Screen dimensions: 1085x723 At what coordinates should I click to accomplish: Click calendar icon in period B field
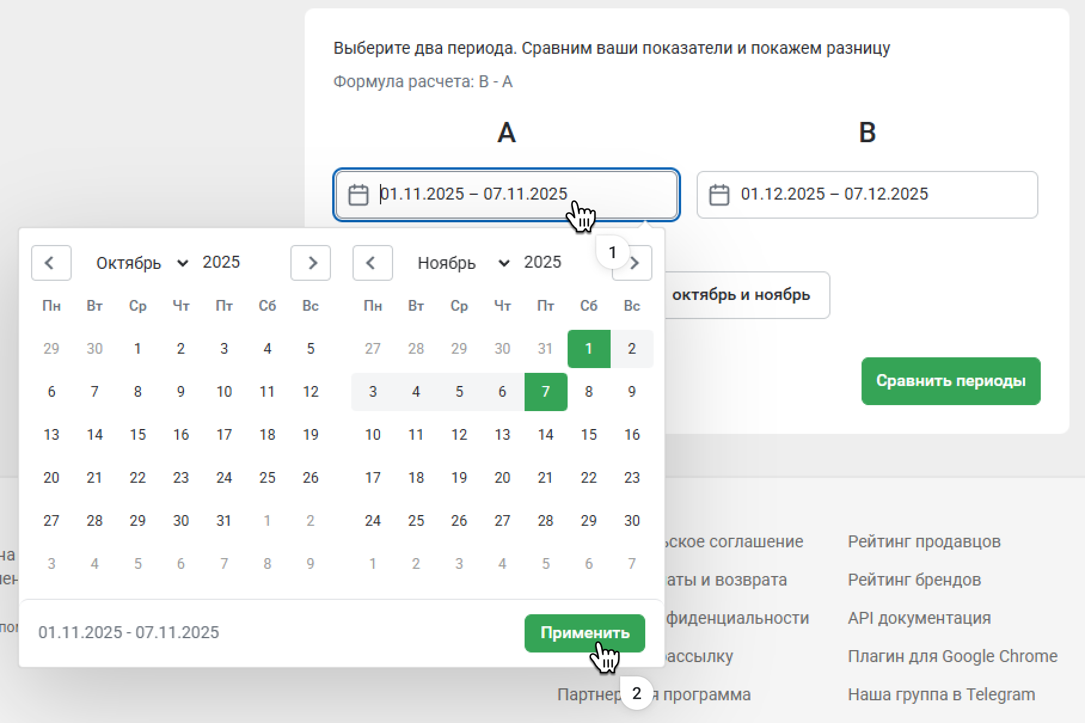719,195
